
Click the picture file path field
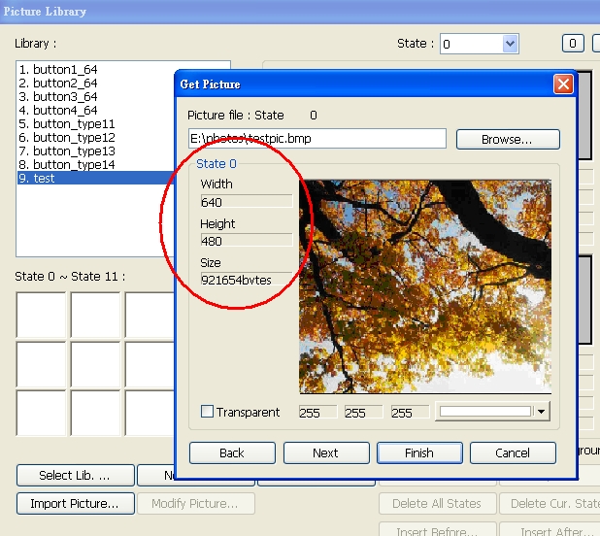317,139
